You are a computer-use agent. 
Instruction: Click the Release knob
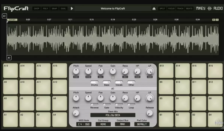[150, 113]
